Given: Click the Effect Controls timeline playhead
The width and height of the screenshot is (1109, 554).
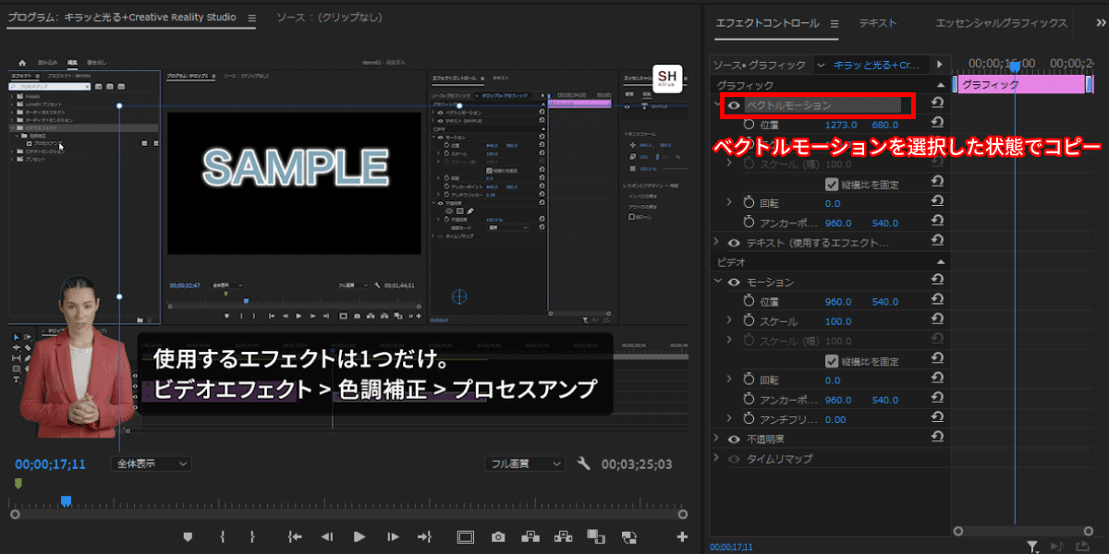Looking at the screenshot, I should [1015, 66].
